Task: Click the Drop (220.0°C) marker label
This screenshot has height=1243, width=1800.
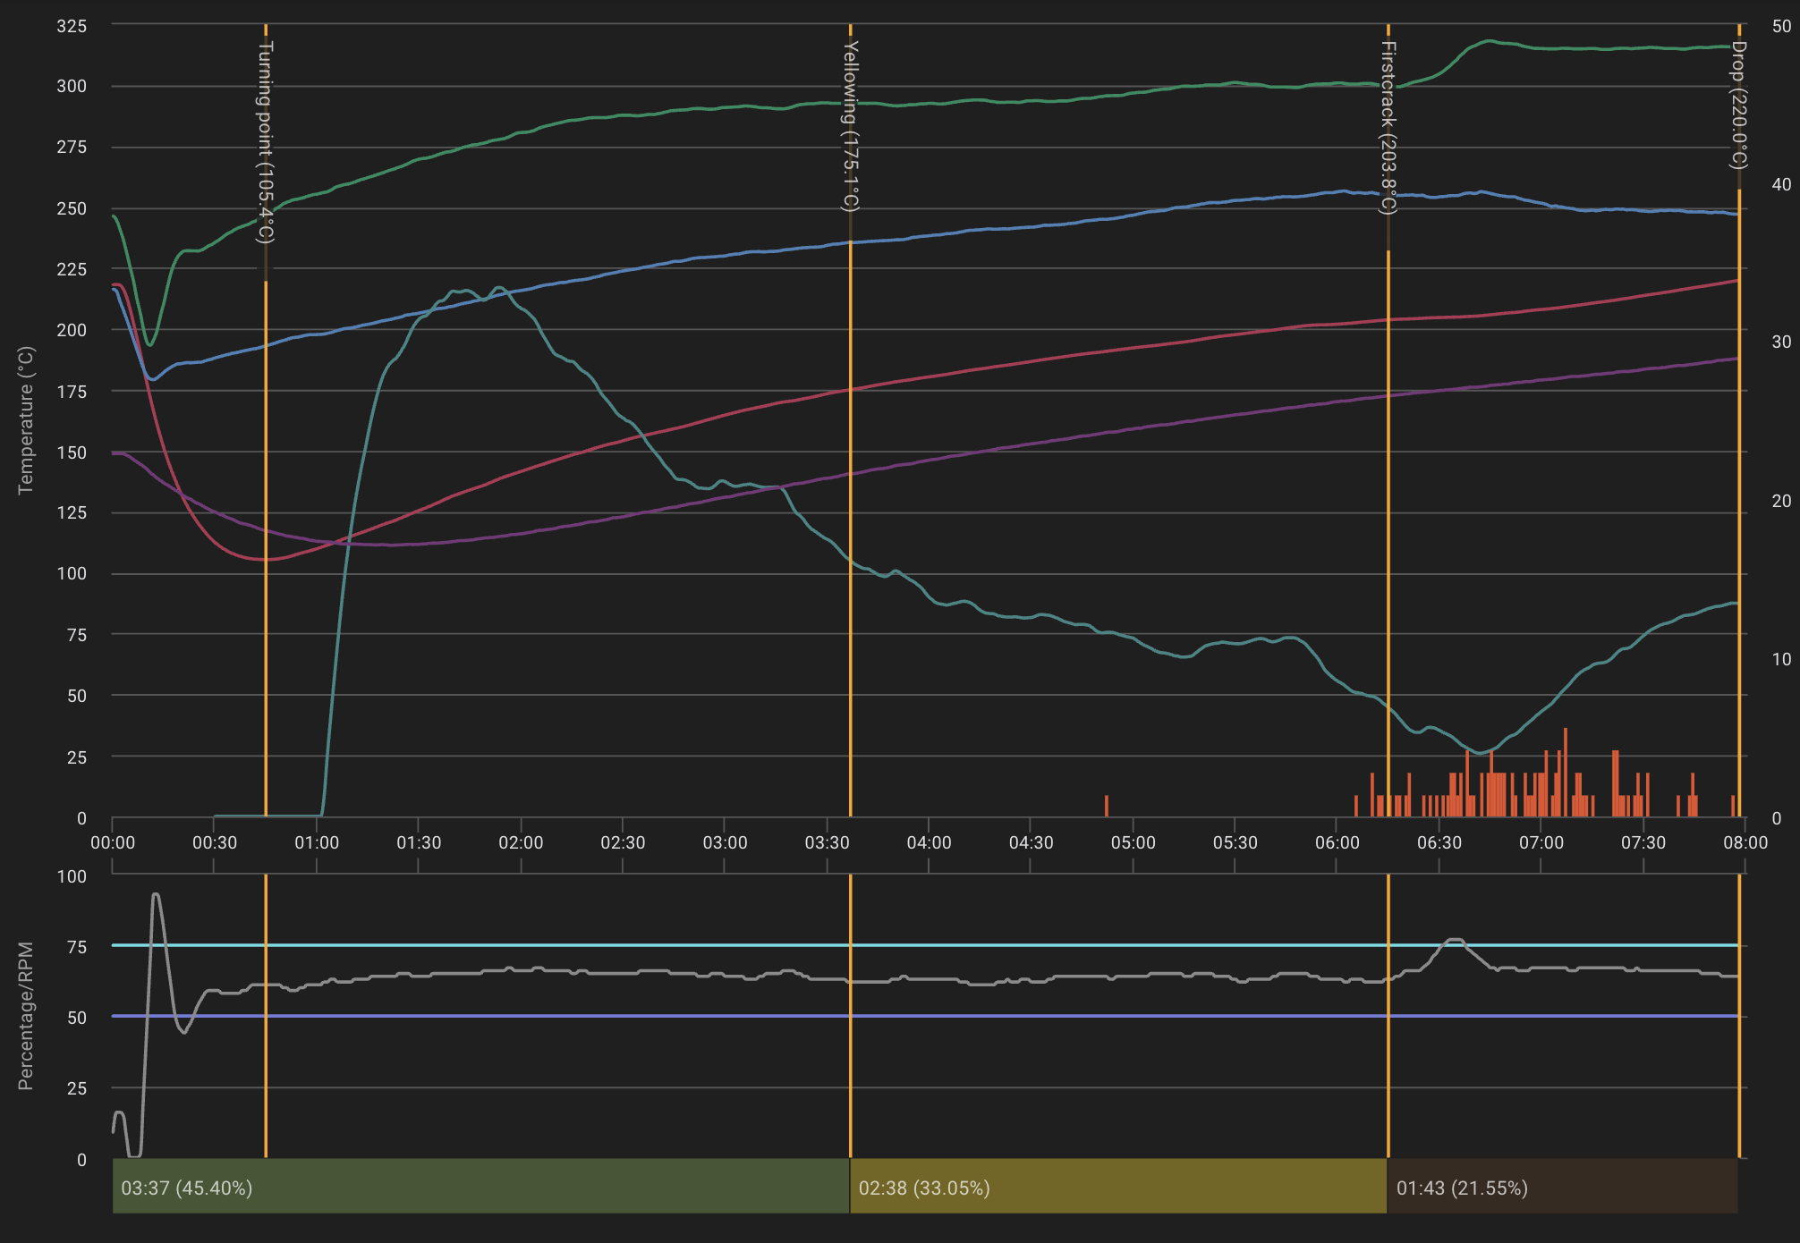Action: point(1737,105)
